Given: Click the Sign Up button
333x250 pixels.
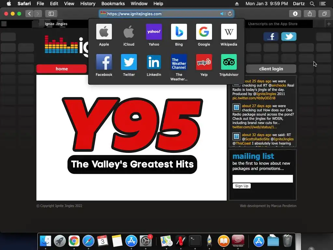Looking at the screenshot, I should [242, 186].
